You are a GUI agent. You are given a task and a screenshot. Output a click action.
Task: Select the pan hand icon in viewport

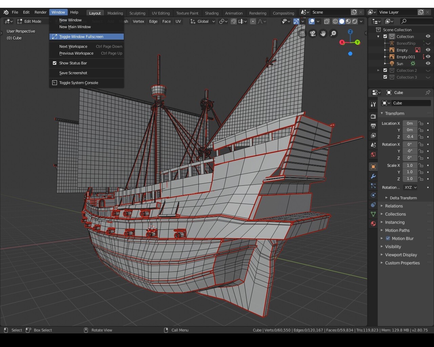(323, 34)
